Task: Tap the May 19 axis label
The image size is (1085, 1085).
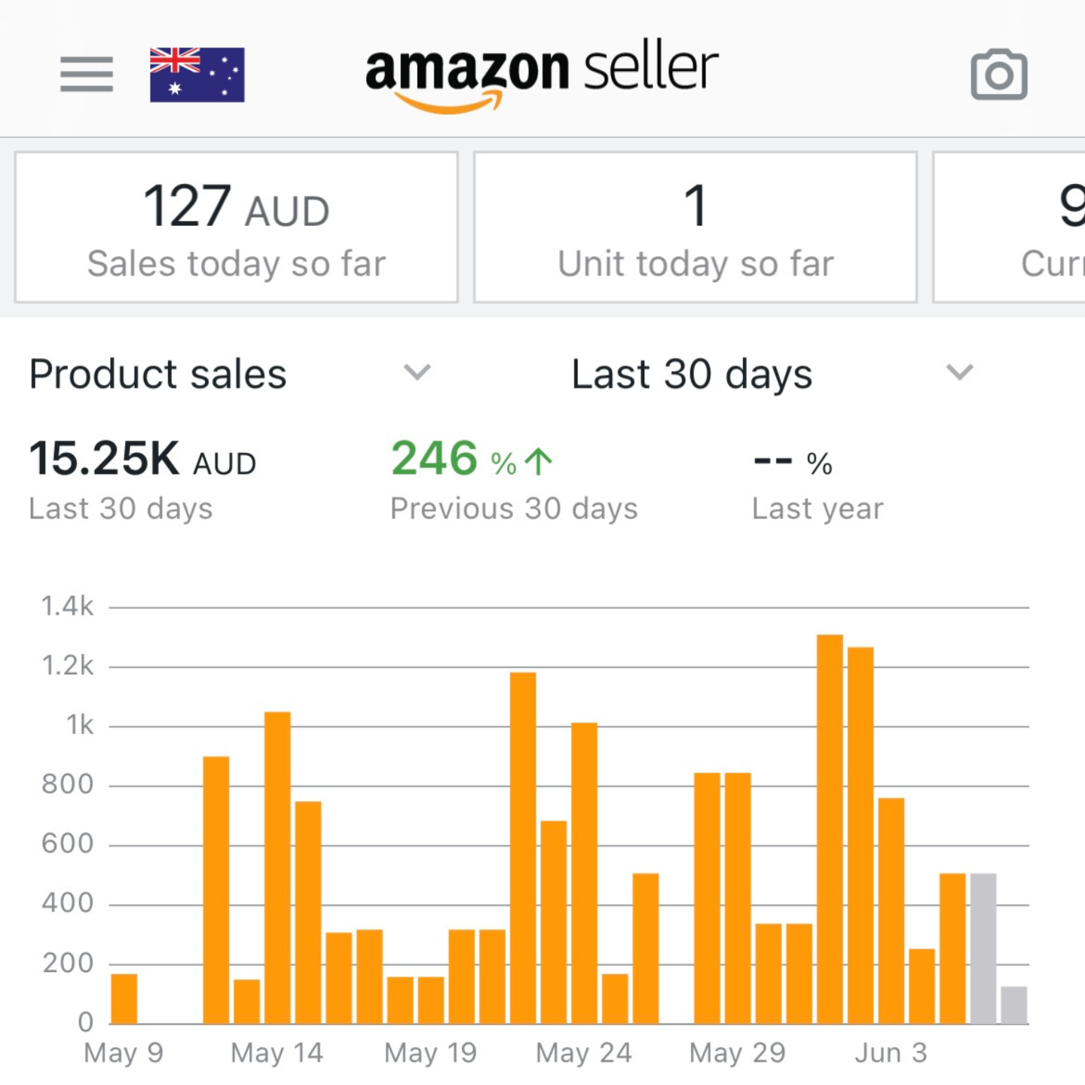Action: 430,1053
